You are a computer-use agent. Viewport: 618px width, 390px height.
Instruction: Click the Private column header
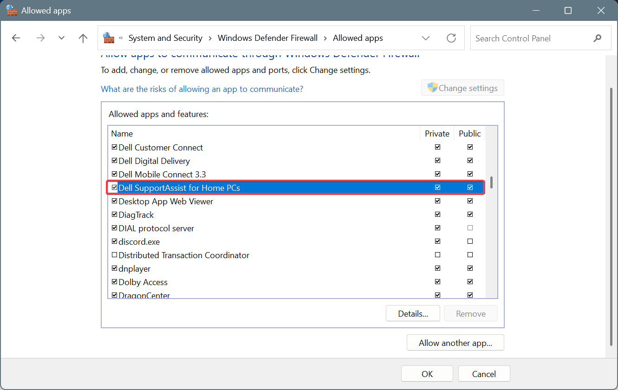pos(437,133)
